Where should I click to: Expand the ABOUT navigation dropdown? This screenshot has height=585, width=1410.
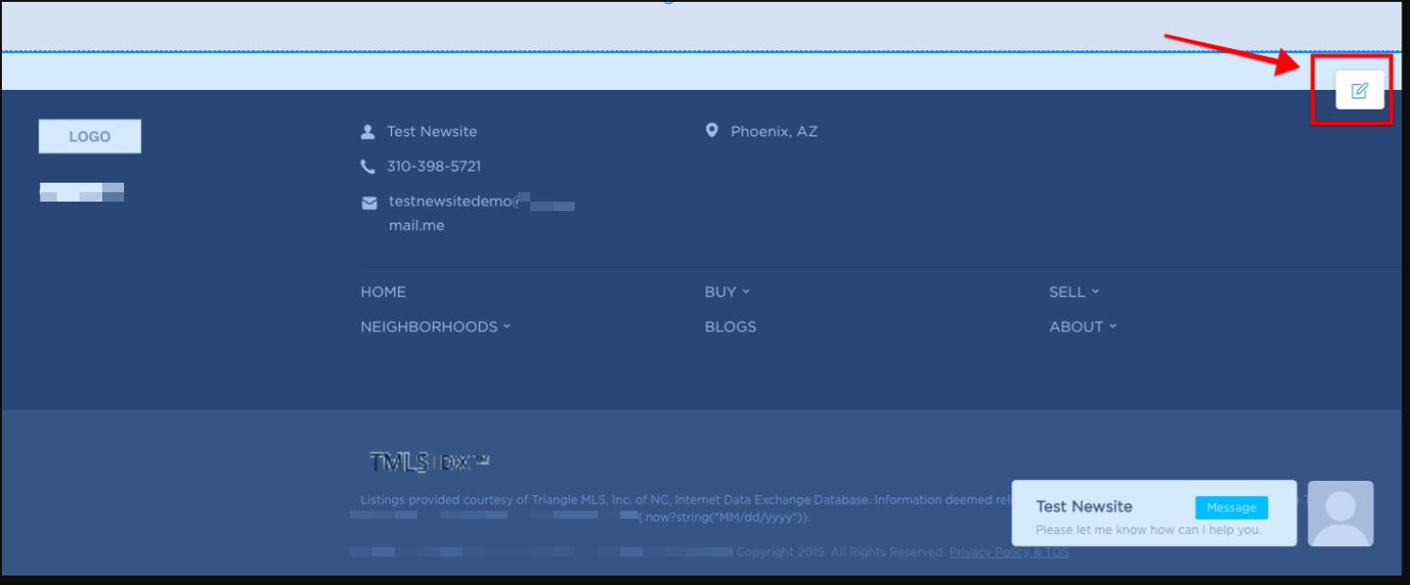1080,325
